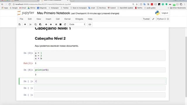187x105 pixels.
Task: Open the OpenDNS Update bookmark
Action: click(125, 8)
